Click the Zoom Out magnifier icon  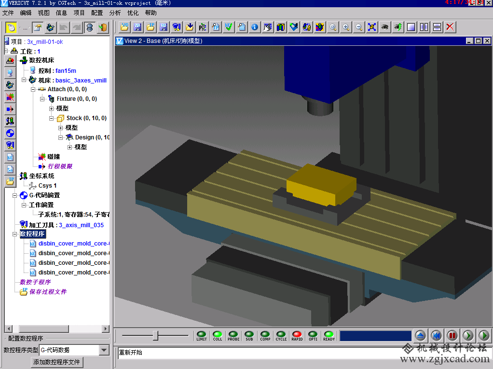(359, 27)
